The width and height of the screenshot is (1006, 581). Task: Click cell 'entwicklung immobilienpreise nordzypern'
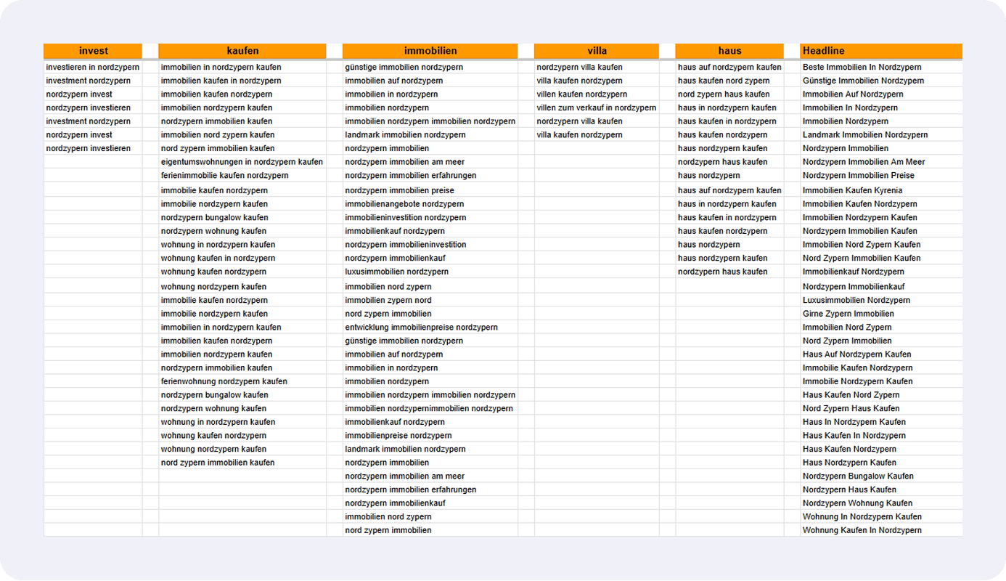[x=421, y=328]
